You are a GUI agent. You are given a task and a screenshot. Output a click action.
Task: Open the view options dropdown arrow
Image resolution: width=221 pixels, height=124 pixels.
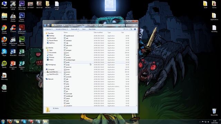coord(127,29)
